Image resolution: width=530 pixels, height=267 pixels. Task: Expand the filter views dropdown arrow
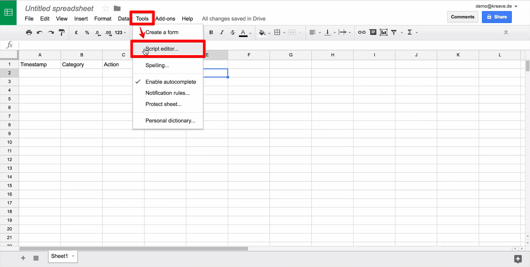click(402, 33)
